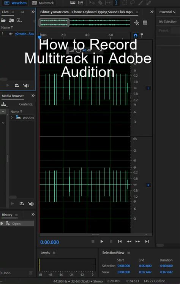Show the spectral pitch display
Image resolution: width=180 pixels, height=284 pixels.
point(81,3)
